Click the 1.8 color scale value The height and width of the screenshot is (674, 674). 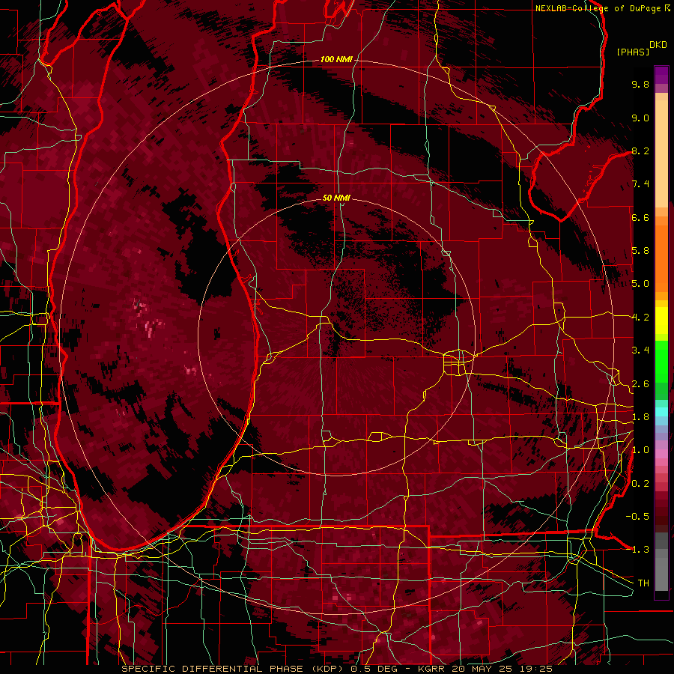click(x=640, y=417)
